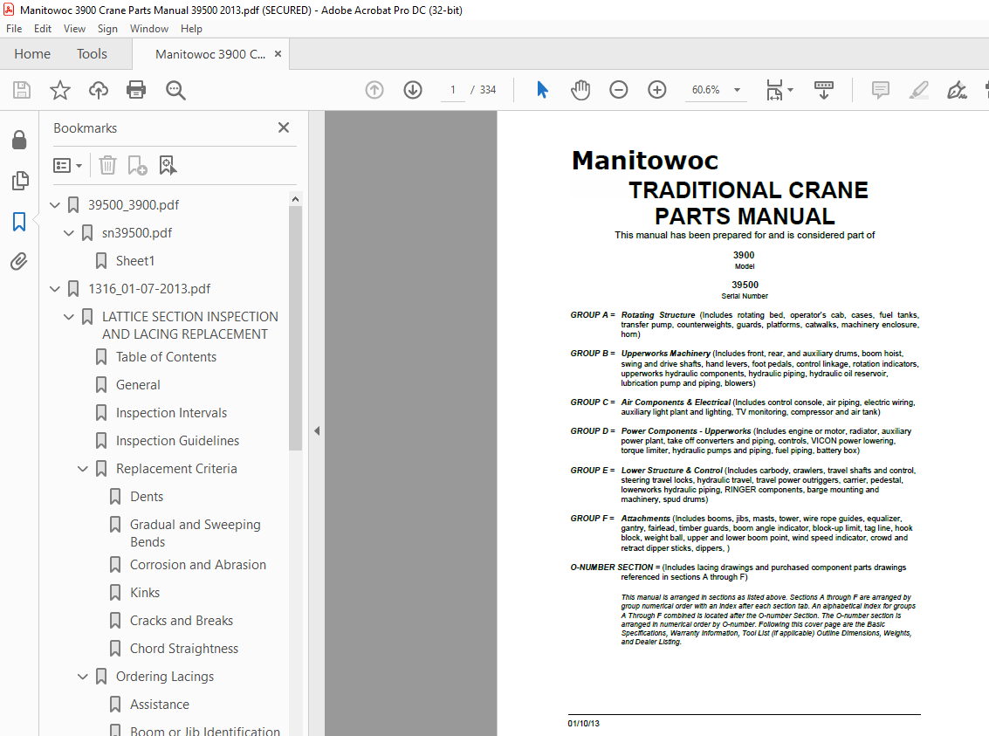This screenshot has width=989, height=736.
Task: Open the Help menu
Action: pyautogui.click(x=191, y=29)
